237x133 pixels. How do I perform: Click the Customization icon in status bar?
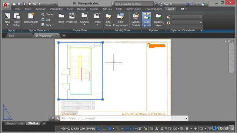232,129
